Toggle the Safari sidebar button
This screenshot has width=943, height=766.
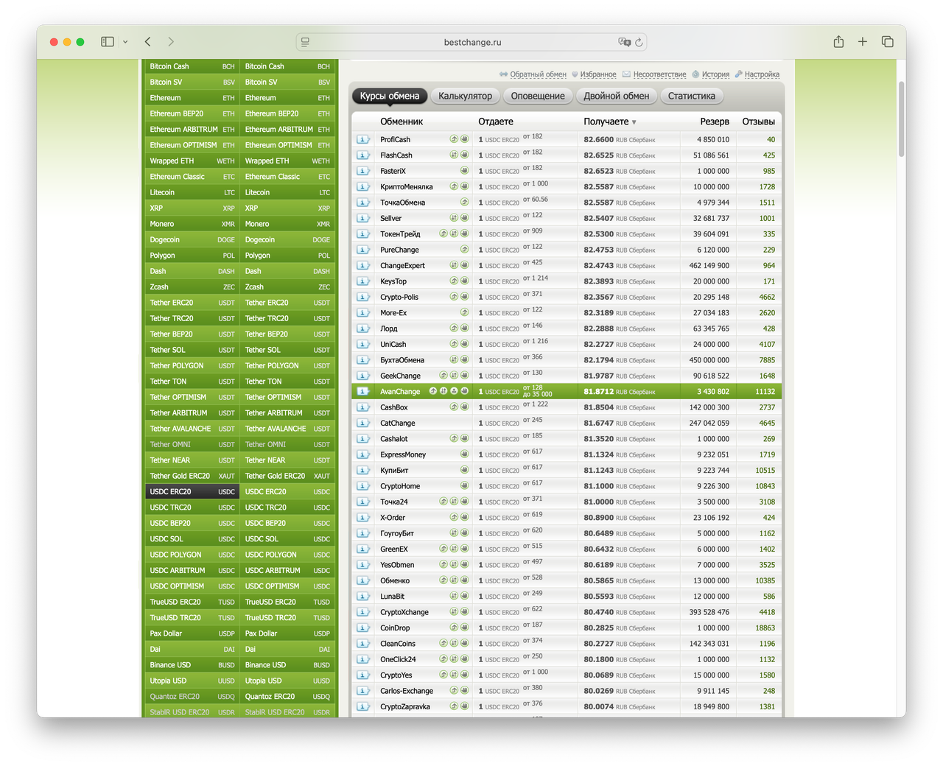coord(108,42)
